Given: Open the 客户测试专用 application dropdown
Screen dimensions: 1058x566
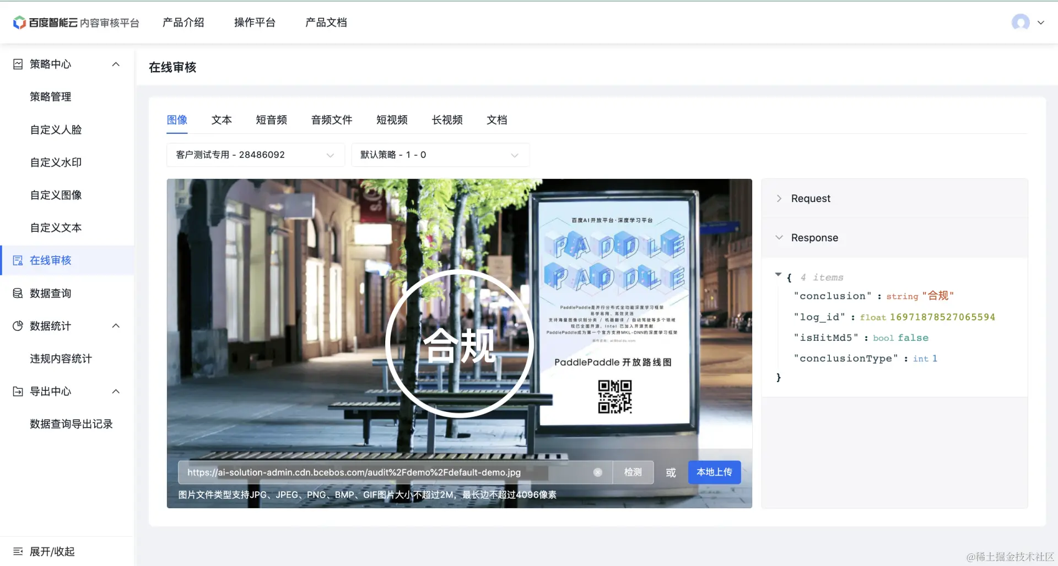Looking at the screenshot, I should [256, 155].
